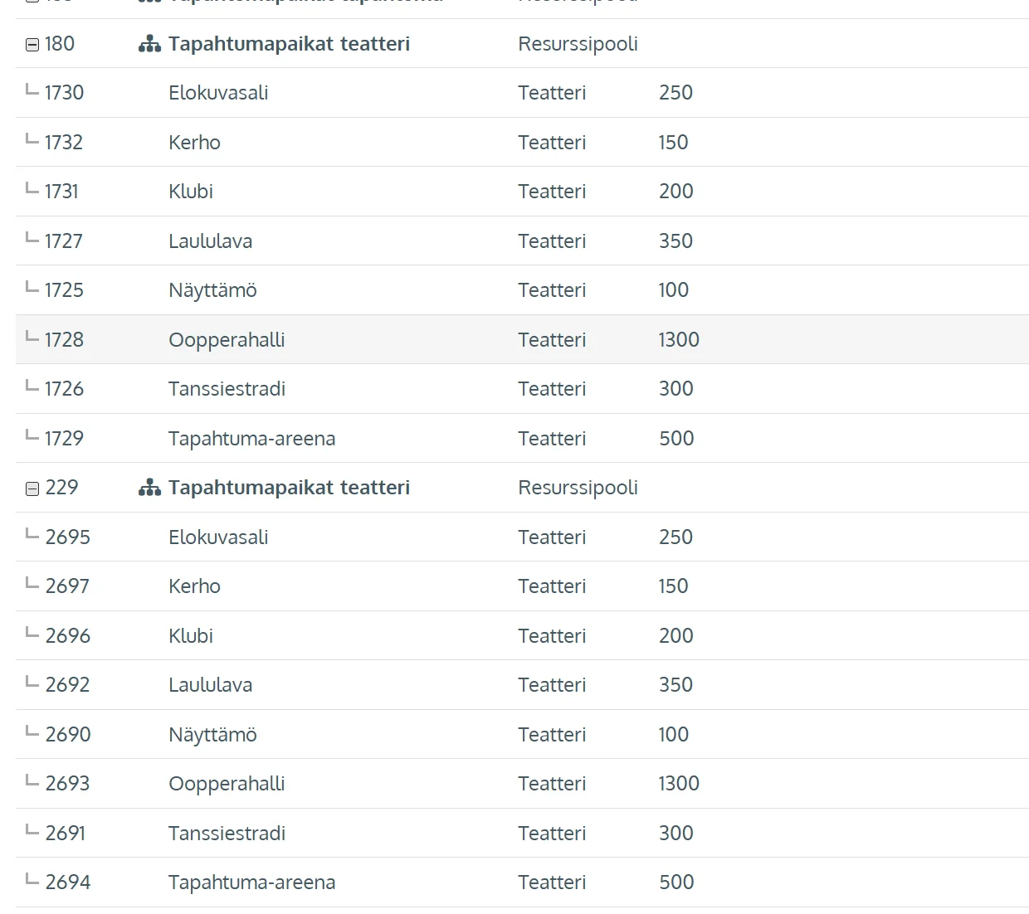Select Oopperahalli in row 1728

[227, 340]
